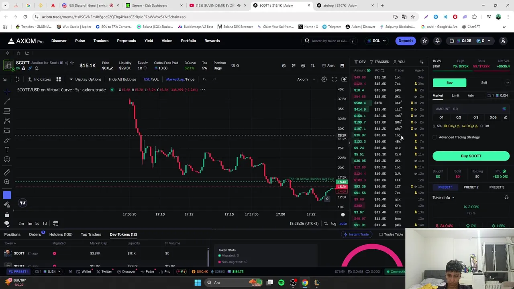Click the token search field
Screen dimensions: 514x289
tap(330, 41)
